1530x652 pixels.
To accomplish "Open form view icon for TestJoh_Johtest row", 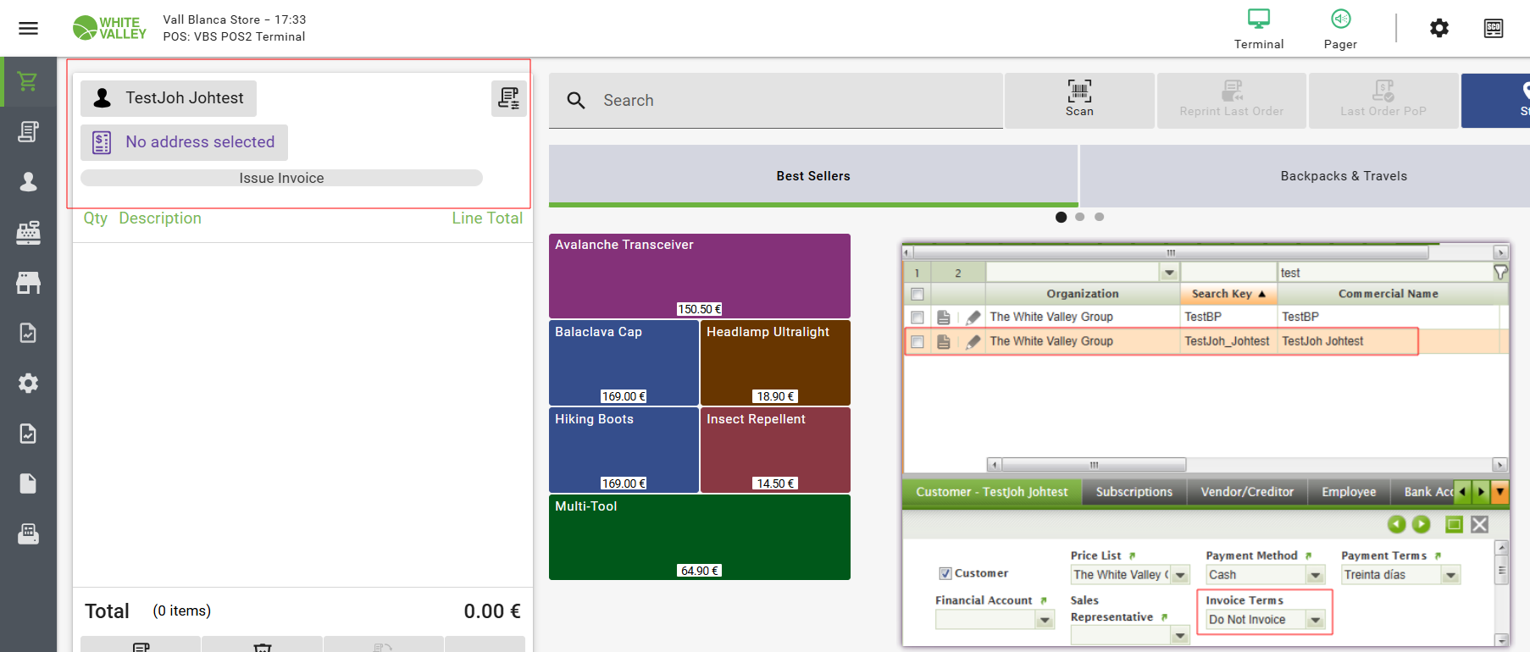I will click(943, 341).
